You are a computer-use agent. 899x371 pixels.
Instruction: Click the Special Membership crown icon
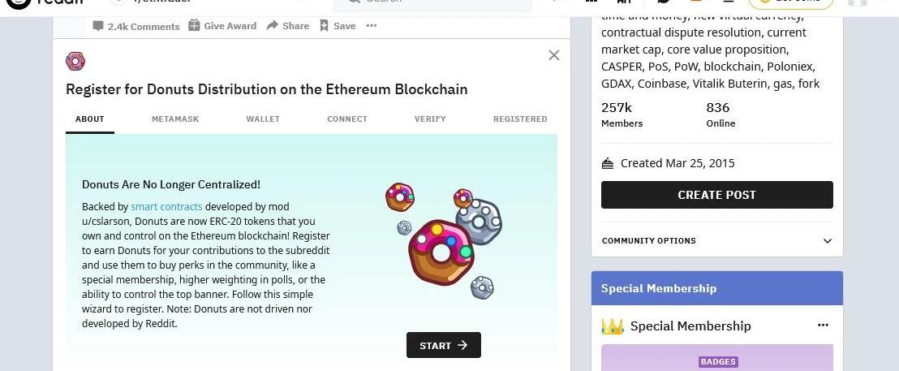pos(612,326)
